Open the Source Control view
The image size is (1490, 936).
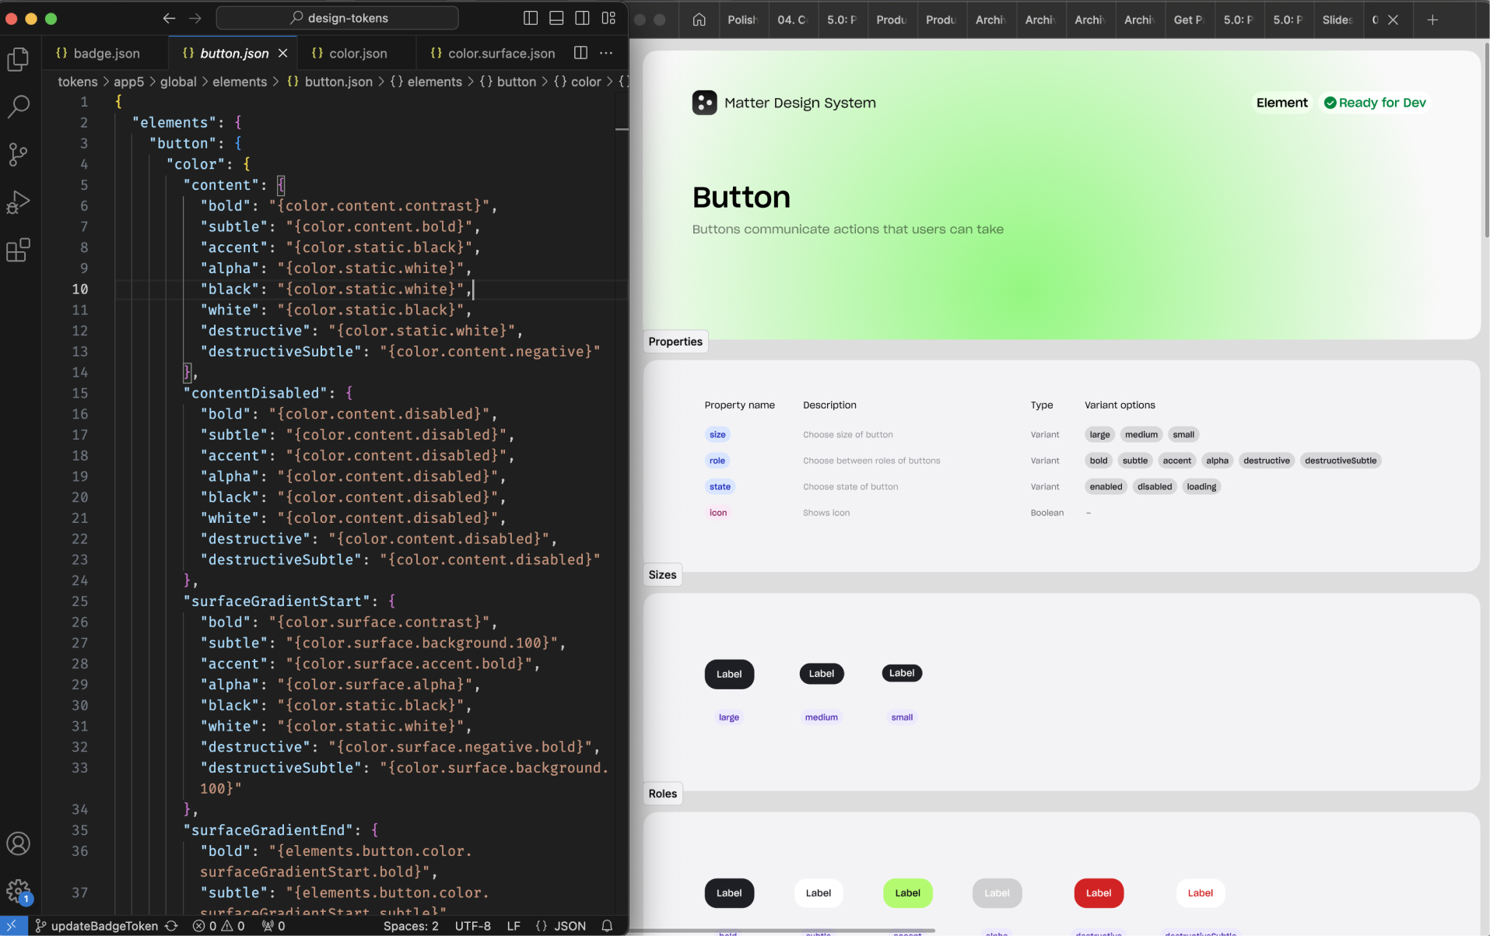(x=18, y=154)
